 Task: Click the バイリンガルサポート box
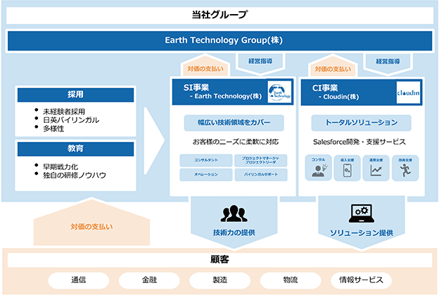260,174
